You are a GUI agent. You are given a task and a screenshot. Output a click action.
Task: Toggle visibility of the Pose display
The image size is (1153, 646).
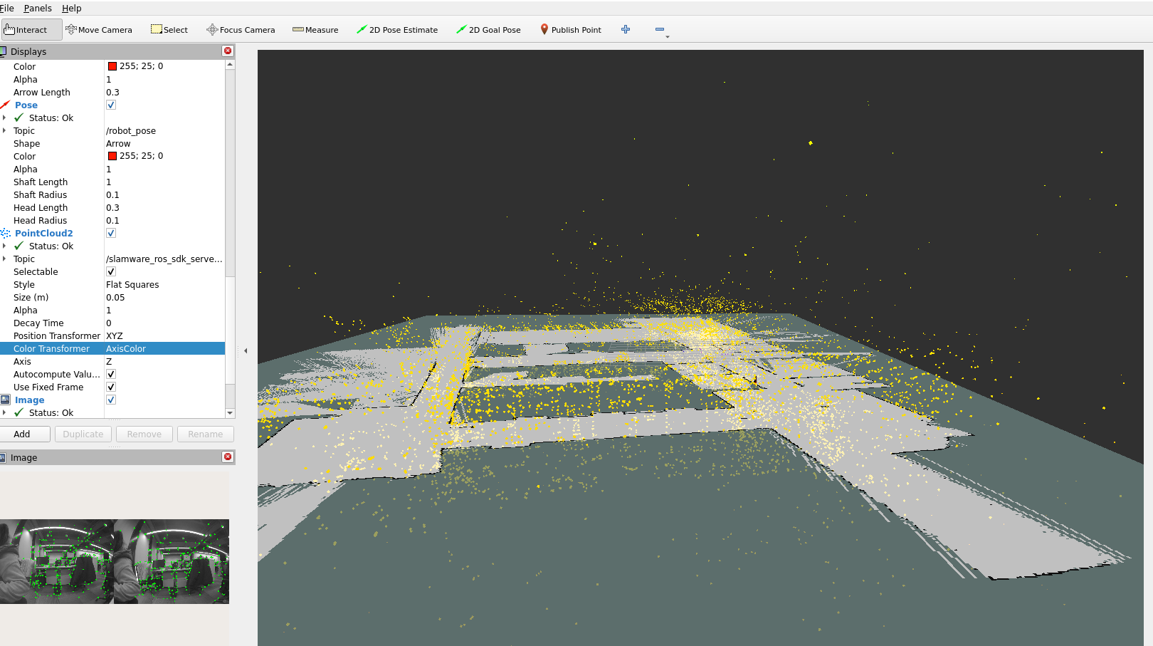pos(110,105)
